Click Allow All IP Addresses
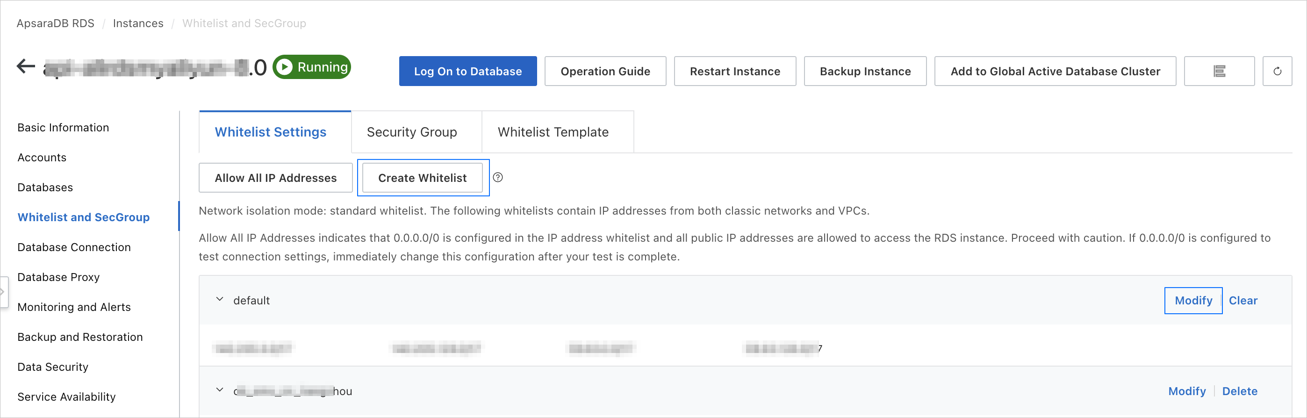The height and width of the screenshot is (418, 1307). (x=275, y=178)
